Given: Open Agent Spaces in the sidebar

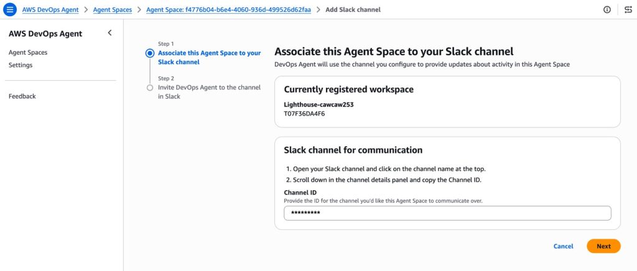Looking at the screenshot, I should pyautogui.click(x=28, y=53).
